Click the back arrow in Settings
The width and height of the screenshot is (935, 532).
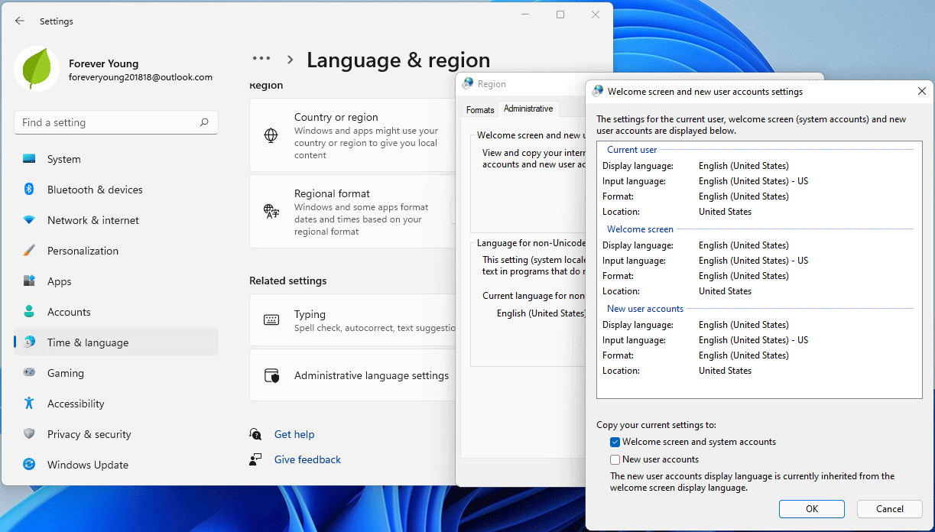[20, 21]
